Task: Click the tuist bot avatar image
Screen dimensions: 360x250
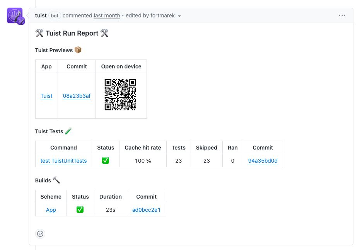Action: pos(15,16)
